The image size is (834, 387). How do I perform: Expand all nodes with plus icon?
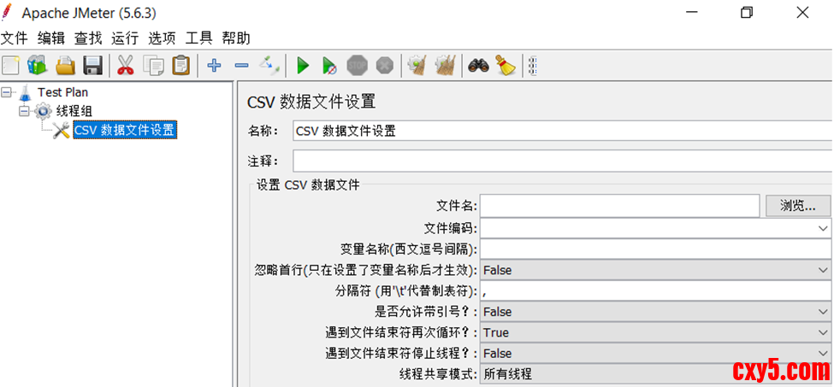(x=214, y=66)
